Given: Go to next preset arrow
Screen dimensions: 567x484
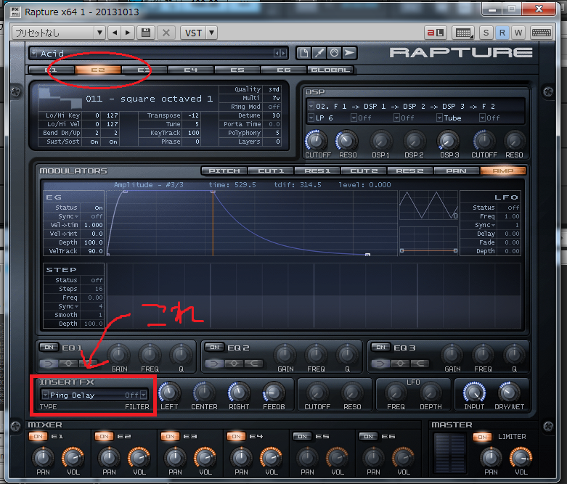Looking at the screenshot, I should (x=128, y=33).
